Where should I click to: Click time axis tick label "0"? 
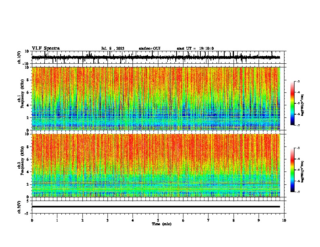click(32, 220)
